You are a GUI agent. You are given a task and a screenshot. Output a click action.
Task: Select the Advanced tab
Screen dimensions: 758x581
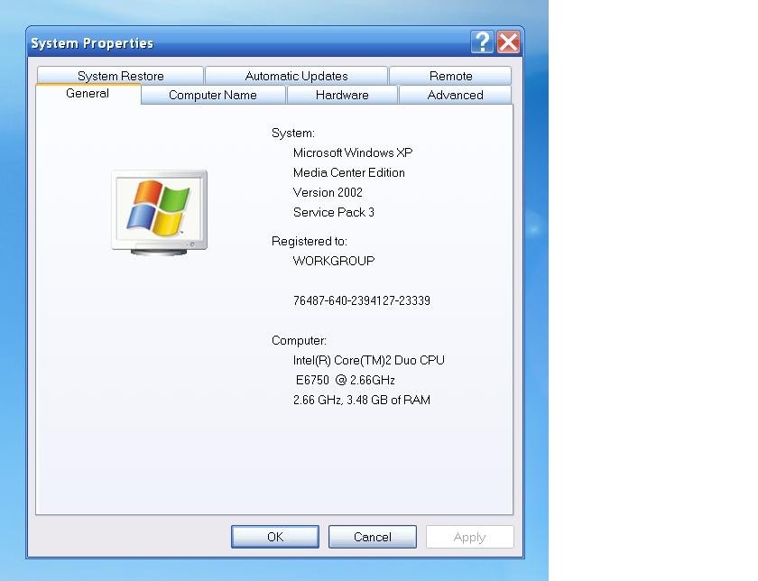click(x=454, y=95)
